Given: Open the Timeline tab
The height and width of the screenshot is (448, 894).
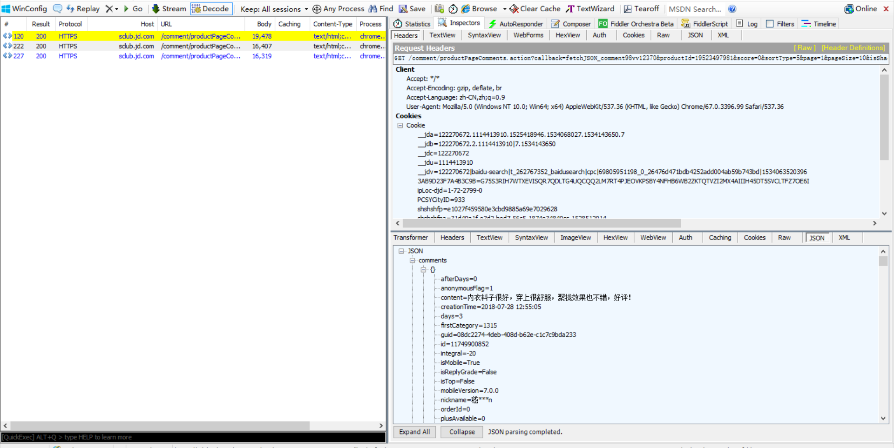Looking at the screenshot, I should click(x=819, y=24).
